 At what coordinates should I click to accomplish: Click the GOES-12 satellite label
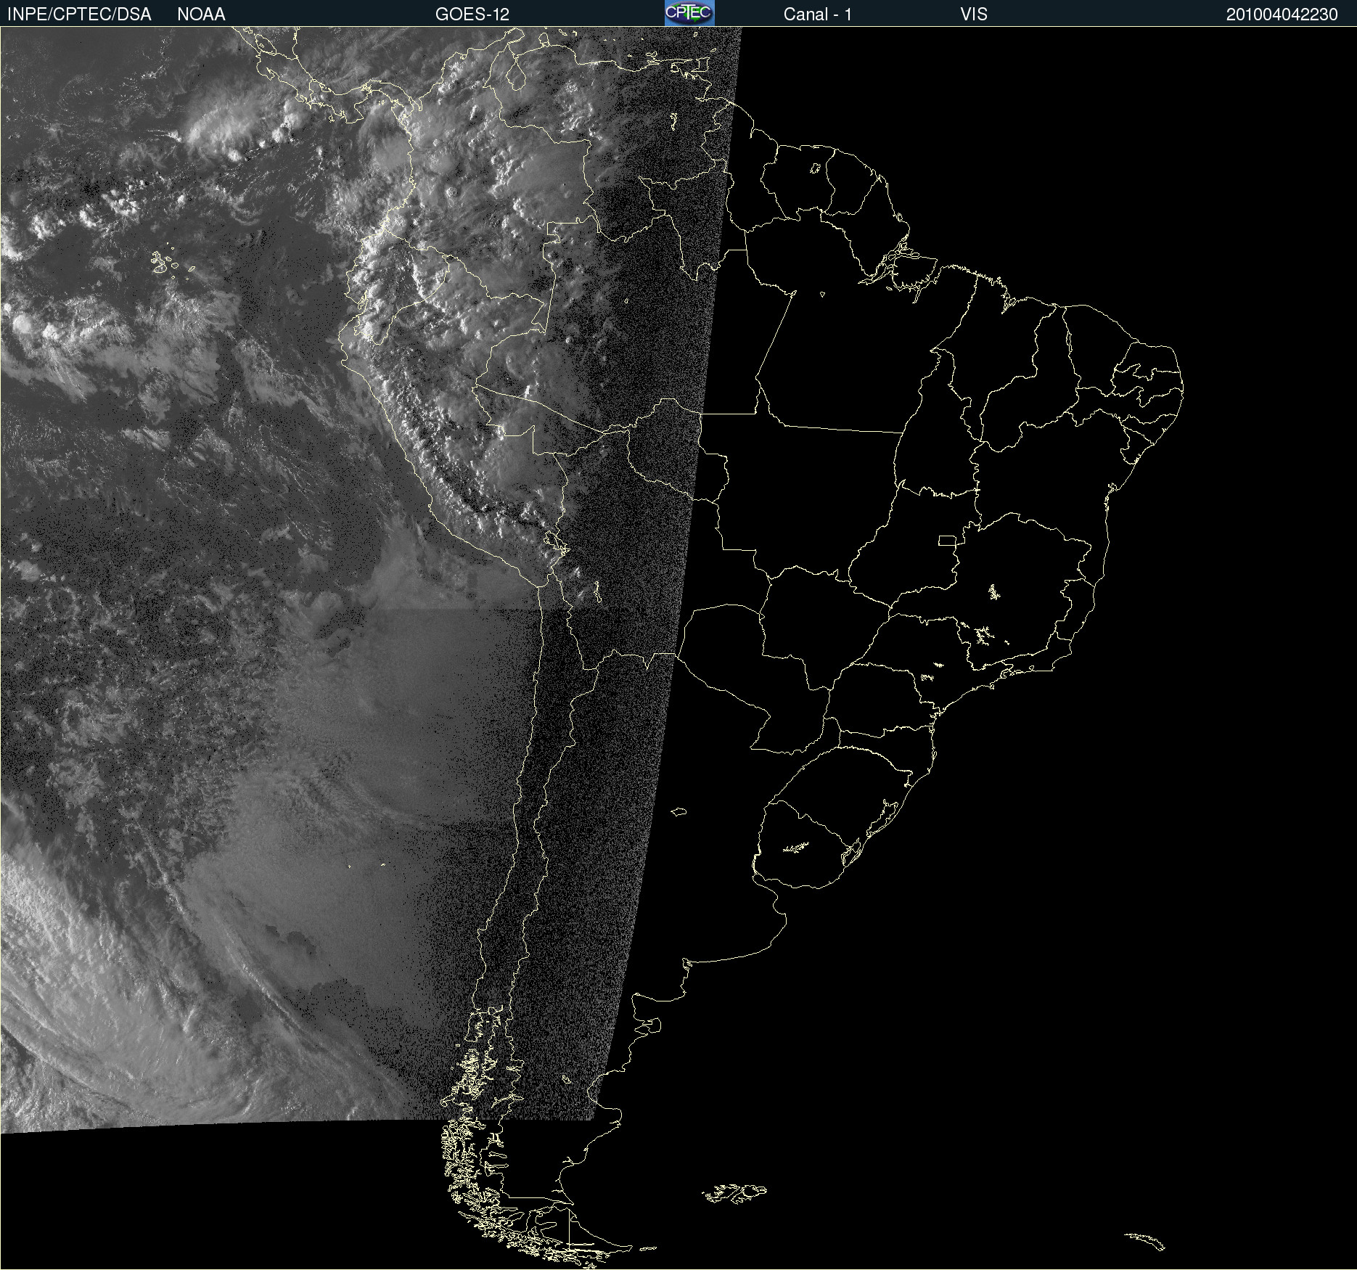click(472, 15)
